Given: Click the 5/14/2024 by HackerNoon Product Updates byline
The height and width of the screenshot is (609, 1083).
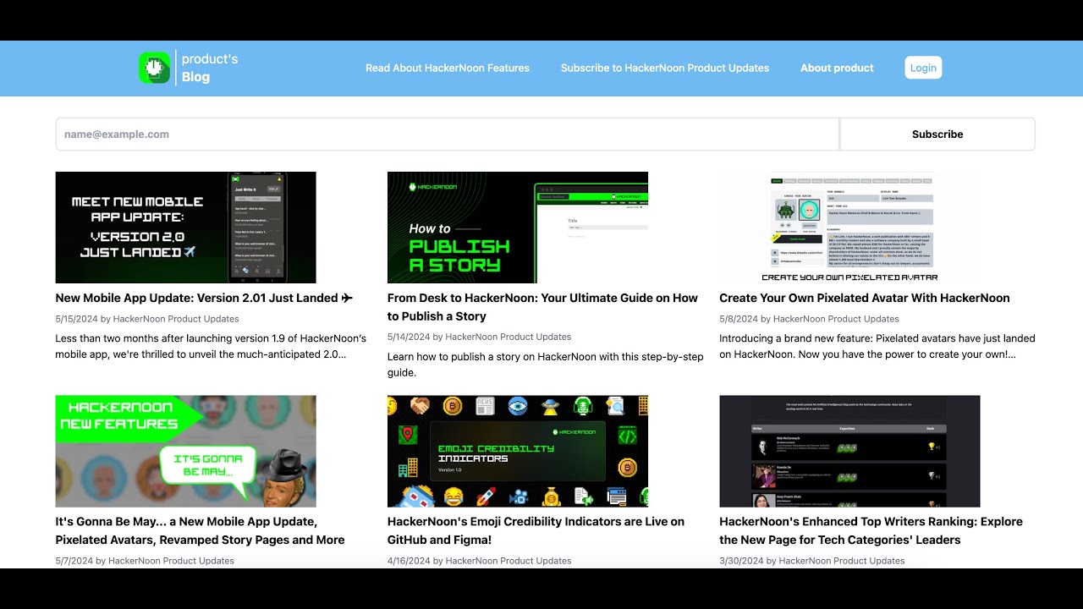Looking at the screenshot, I should tap(479, 337).
